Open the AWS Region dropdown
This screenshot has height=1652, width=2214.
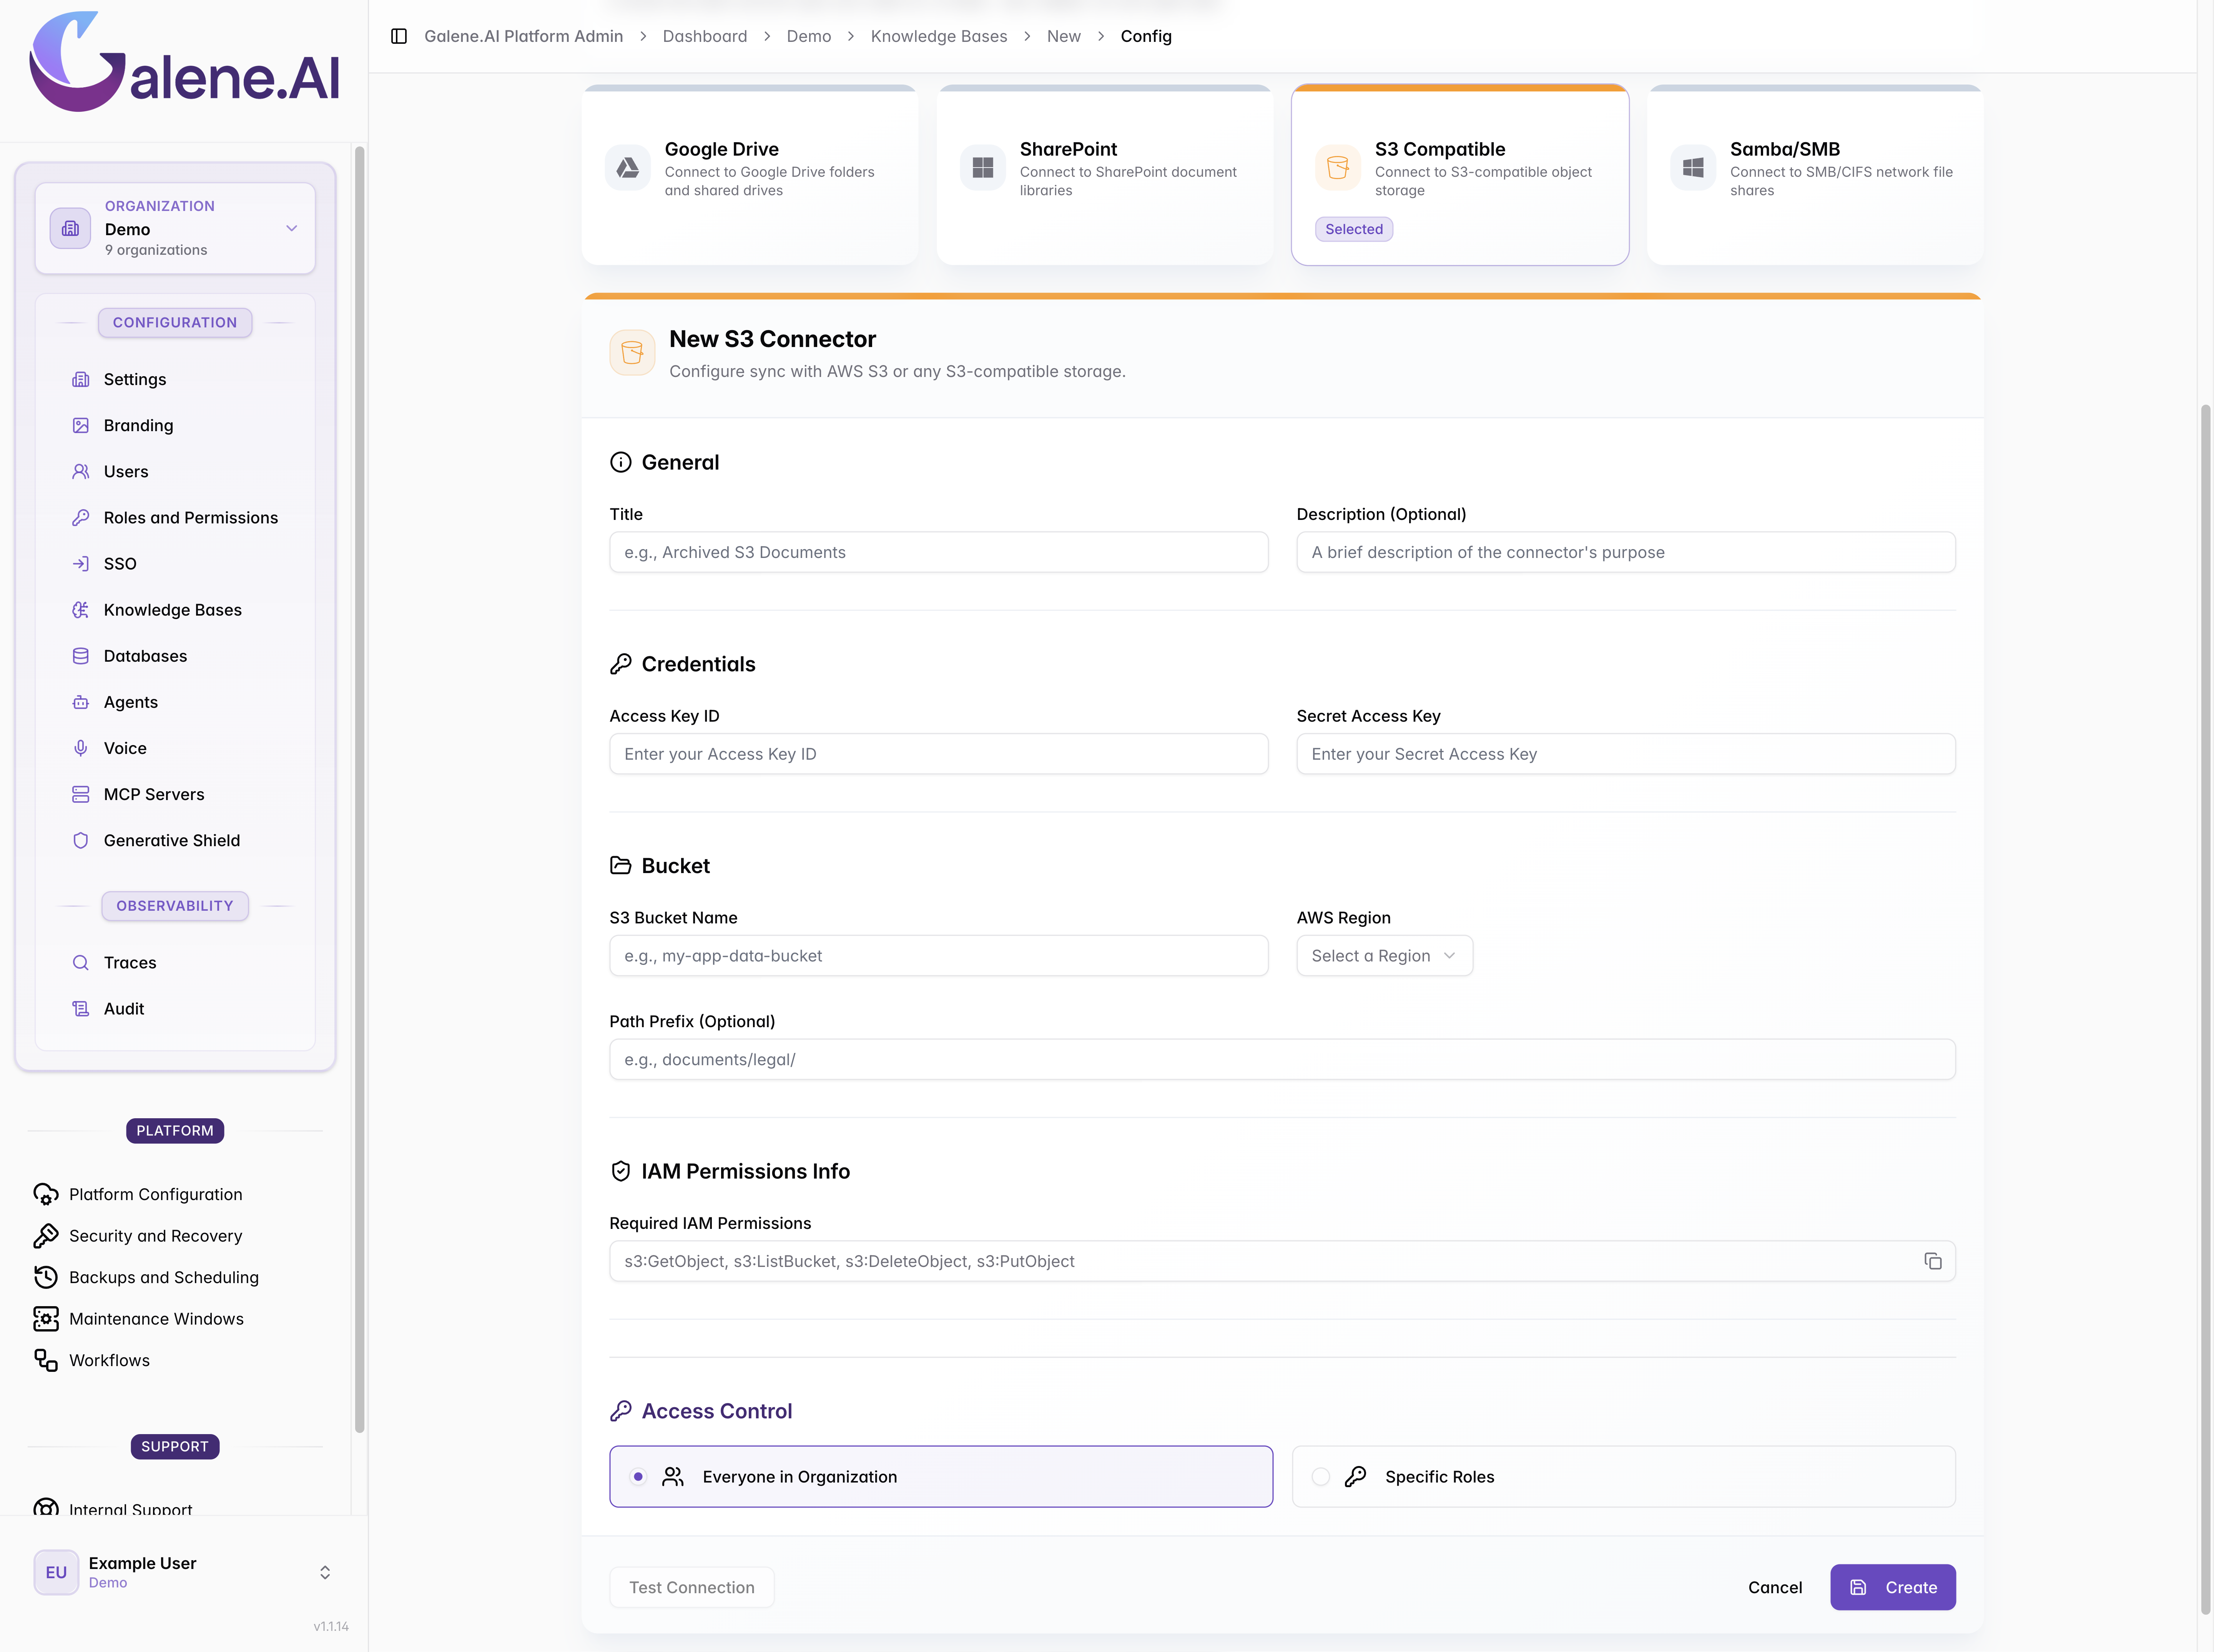(x=1384, y=956)
